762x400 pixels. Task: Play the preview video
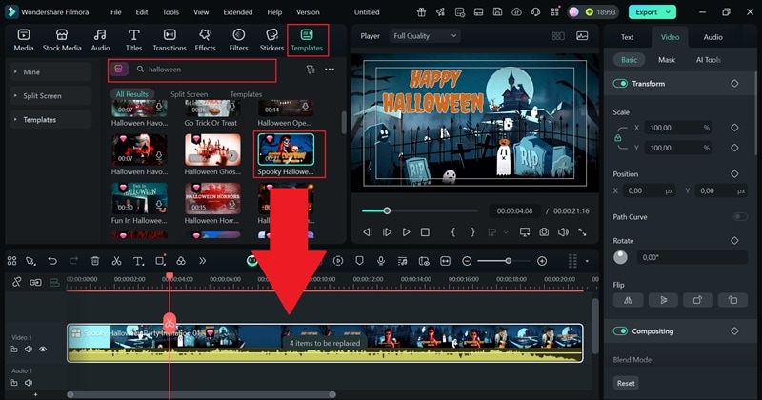[406, 232]
